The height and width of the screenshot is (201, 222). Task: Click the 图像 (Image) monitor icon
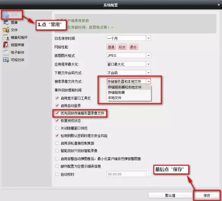[x=6, y=22]
